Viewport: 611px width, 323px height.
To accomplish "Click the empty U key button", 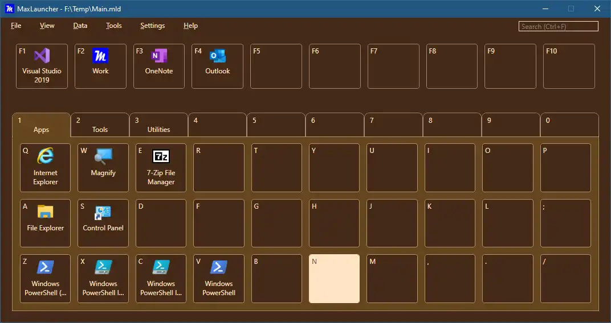I will pos(392,168).
